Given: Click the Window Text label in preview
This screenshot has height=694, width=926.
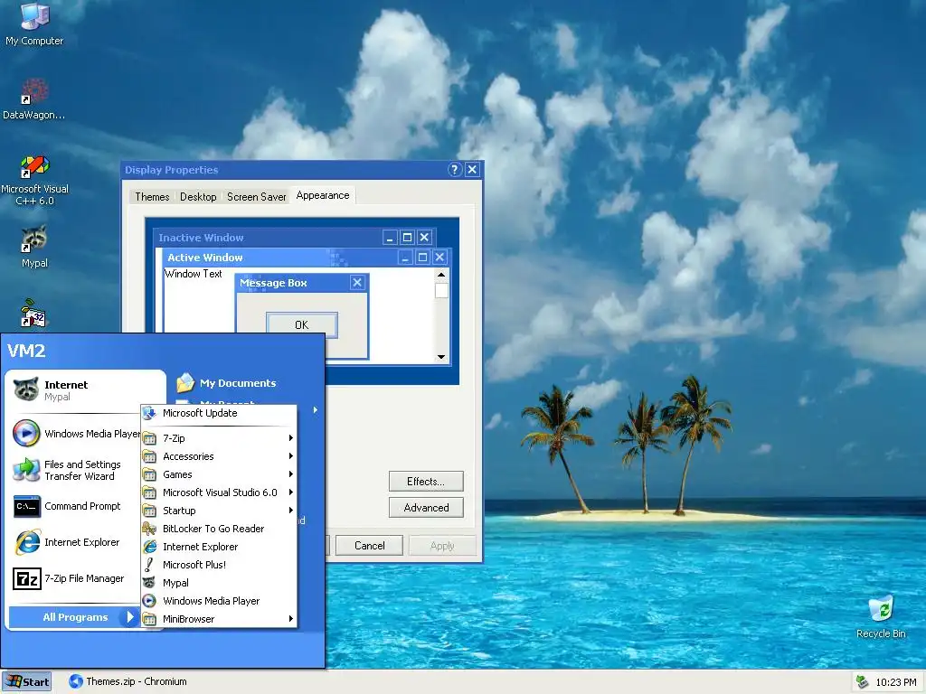Looking at the screenshot, I should click(194, 274).
